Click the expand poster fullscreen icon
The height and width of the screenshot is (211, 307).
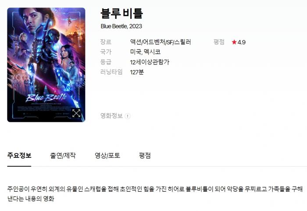pyautogui.click(x=76, y=113)
